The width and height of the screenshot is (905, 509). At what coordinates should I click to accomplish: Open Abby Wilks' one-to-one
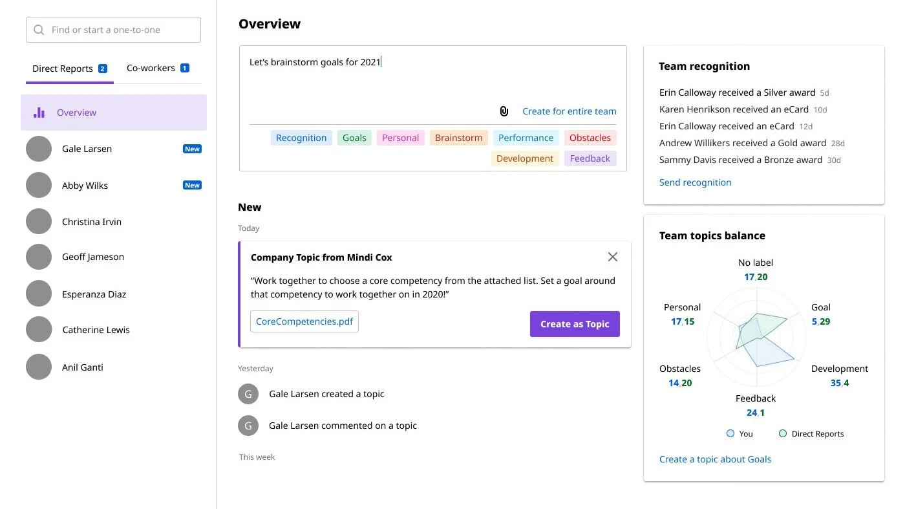point(114,185)
